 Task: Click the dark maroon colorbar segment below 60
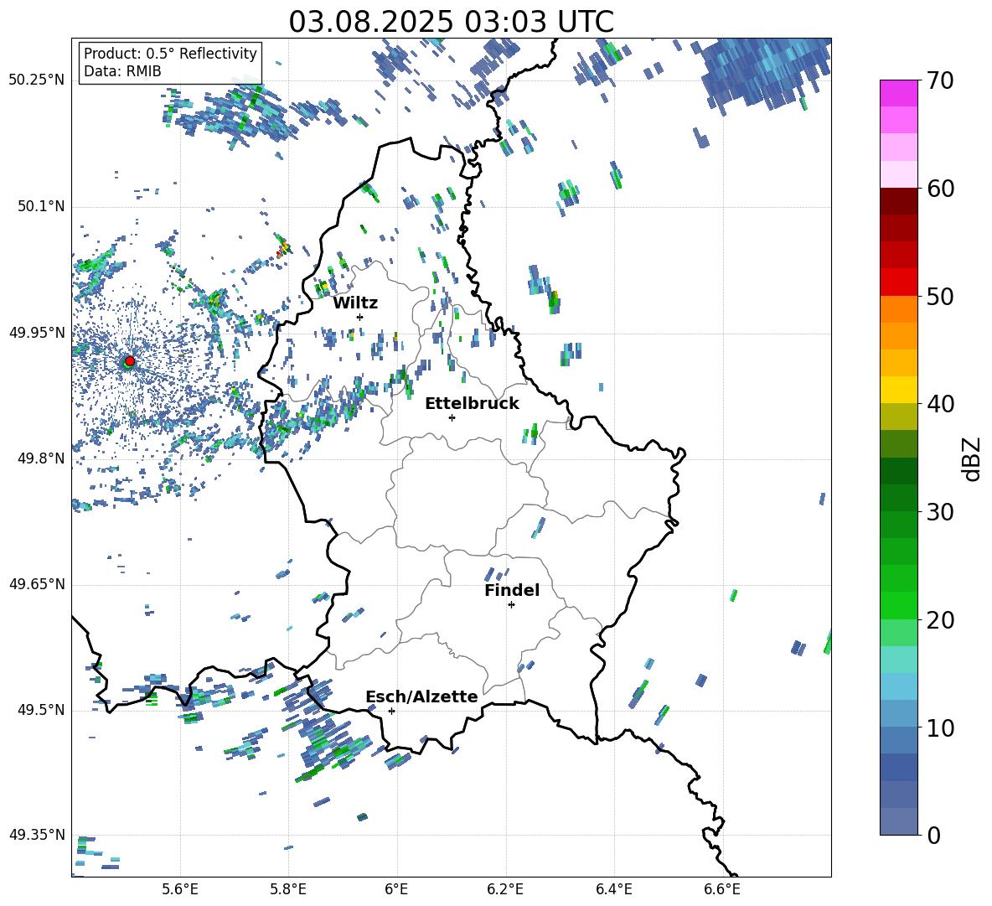898,201
